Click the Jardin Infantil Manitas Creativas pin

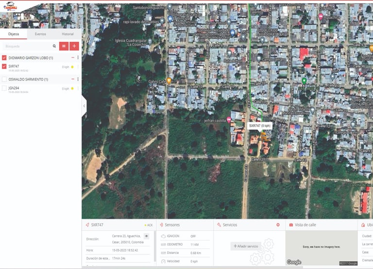coord(313,110)
